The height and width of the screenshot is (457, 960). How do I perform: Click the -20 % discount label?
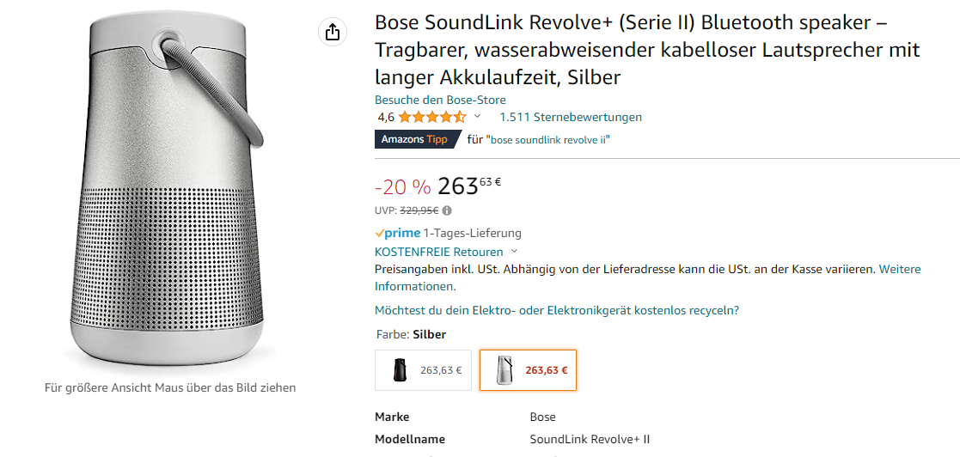[402, 187]
